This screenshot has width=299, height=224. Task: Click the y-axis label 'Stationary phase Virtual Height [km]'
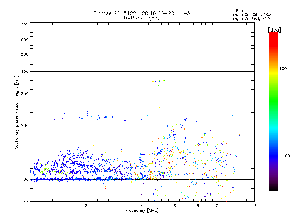16,112
